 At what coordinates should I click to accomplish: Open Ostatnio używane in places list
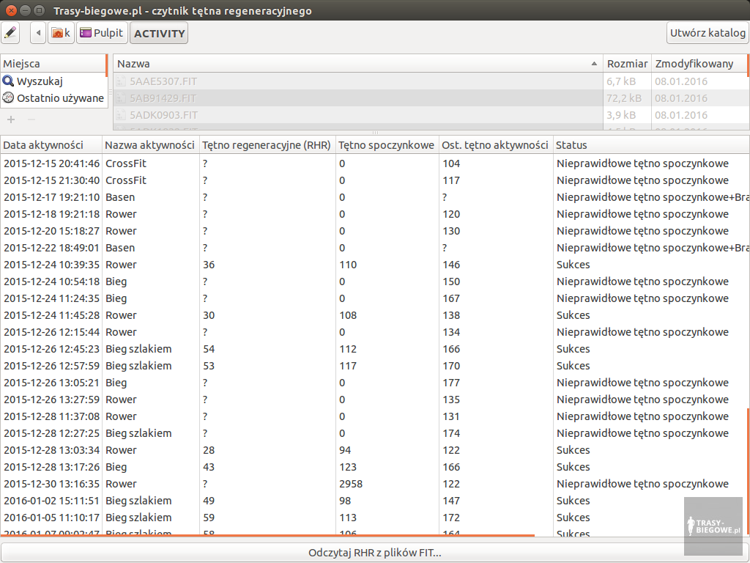click(x=60, y=97)
